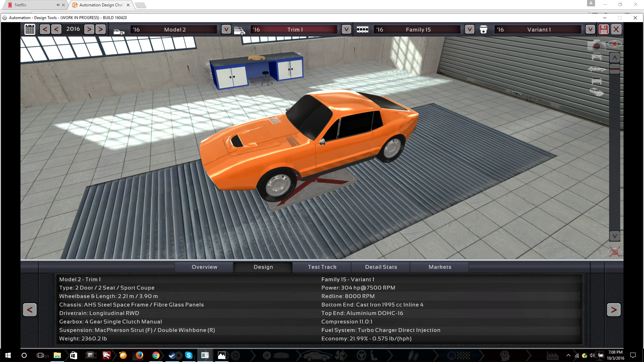644x362 pixels.
Task: Open the Test Track tab
Action: (x=322, y=267)
